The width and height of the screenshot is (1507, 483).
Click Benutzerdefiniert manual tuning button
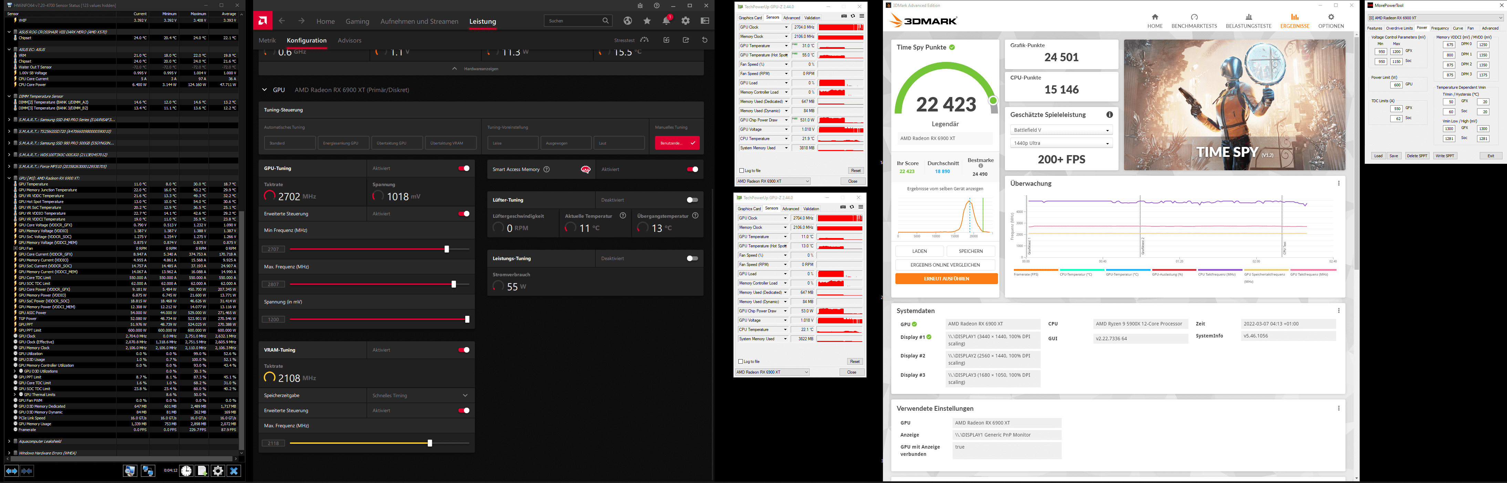point(677,143)
